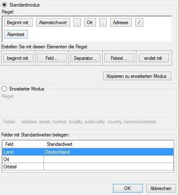Enable the Erweiterter Modus radio option
Viewport: 179px width, 195px height.
click(4, 89)
